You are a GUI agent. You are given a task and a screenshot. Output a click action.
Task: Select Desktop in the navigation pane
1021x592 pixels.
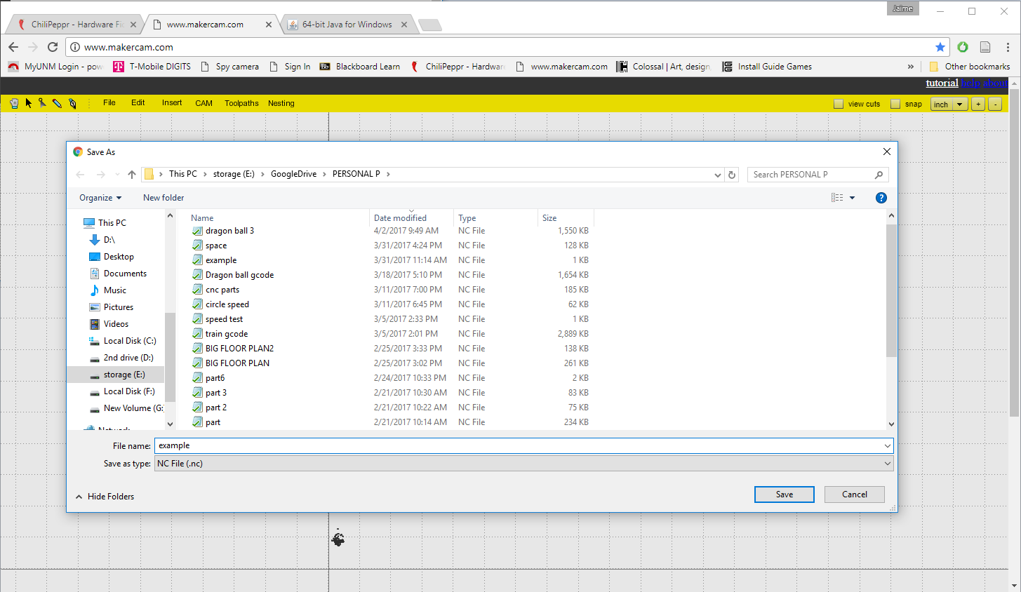tap(119, 257)
